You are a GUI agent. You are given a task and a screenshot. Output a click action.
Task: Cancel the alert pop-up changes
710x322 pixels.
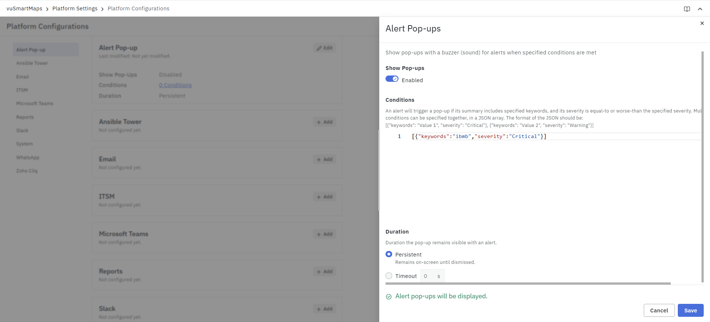[659, 311]
